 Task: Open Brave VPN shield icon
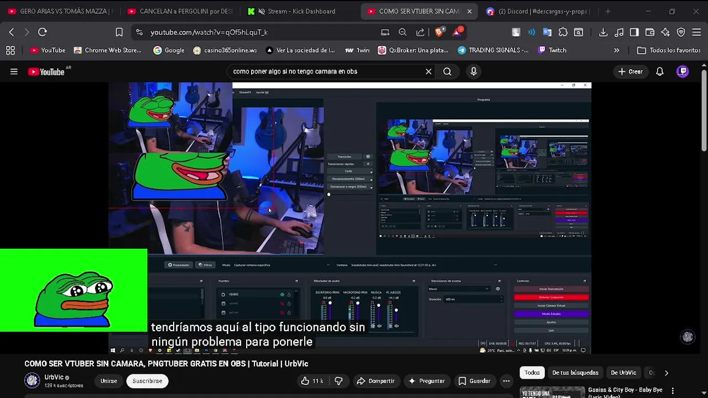click(681, 32)
